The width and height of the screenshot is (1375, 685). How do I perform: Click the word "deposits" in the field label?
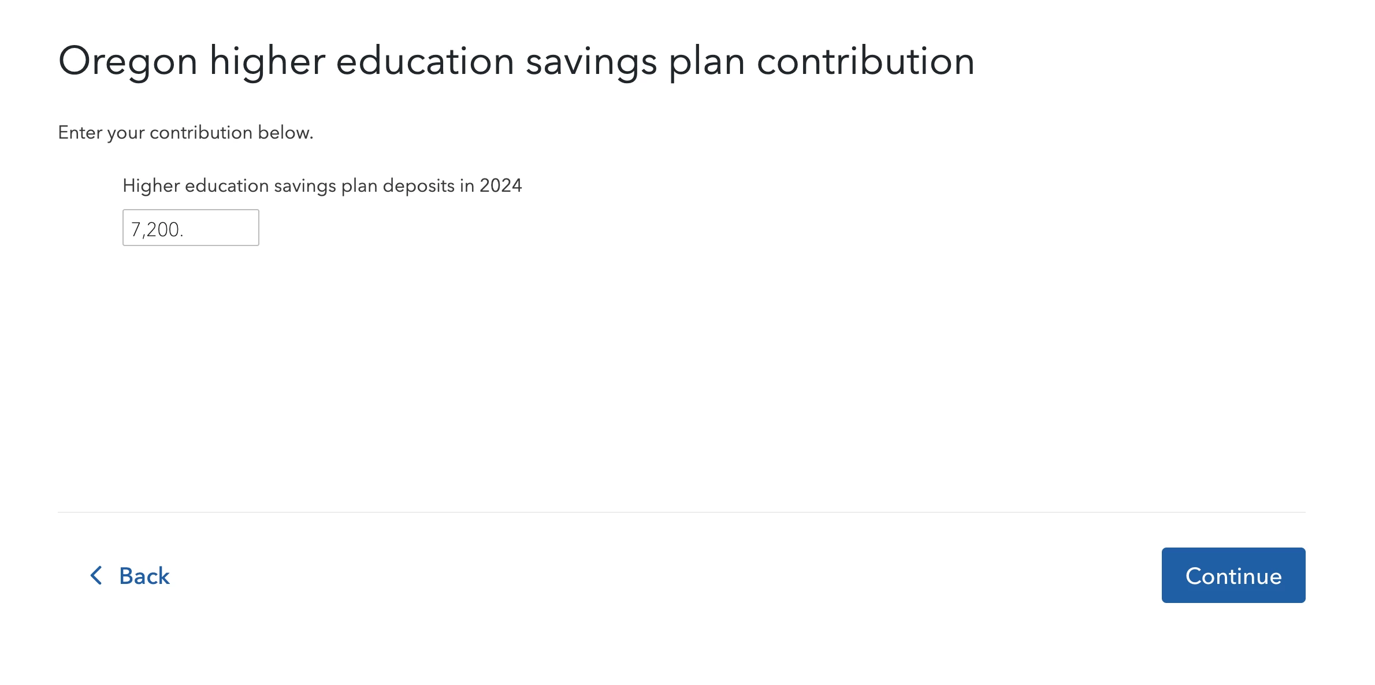coord(418,186)
